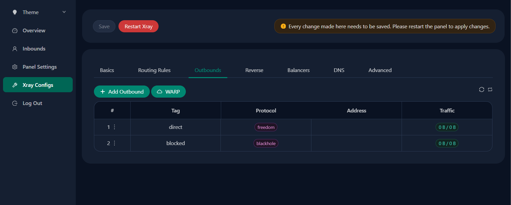Expand the Theme submenu chevron
This screenshot has height=205, width=511.
click(64, 12)
